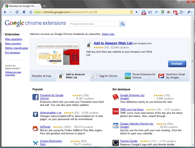Click the browser tab favicon
The height and width of the screenshot is (148, 195).
click(x=6, y=6)
